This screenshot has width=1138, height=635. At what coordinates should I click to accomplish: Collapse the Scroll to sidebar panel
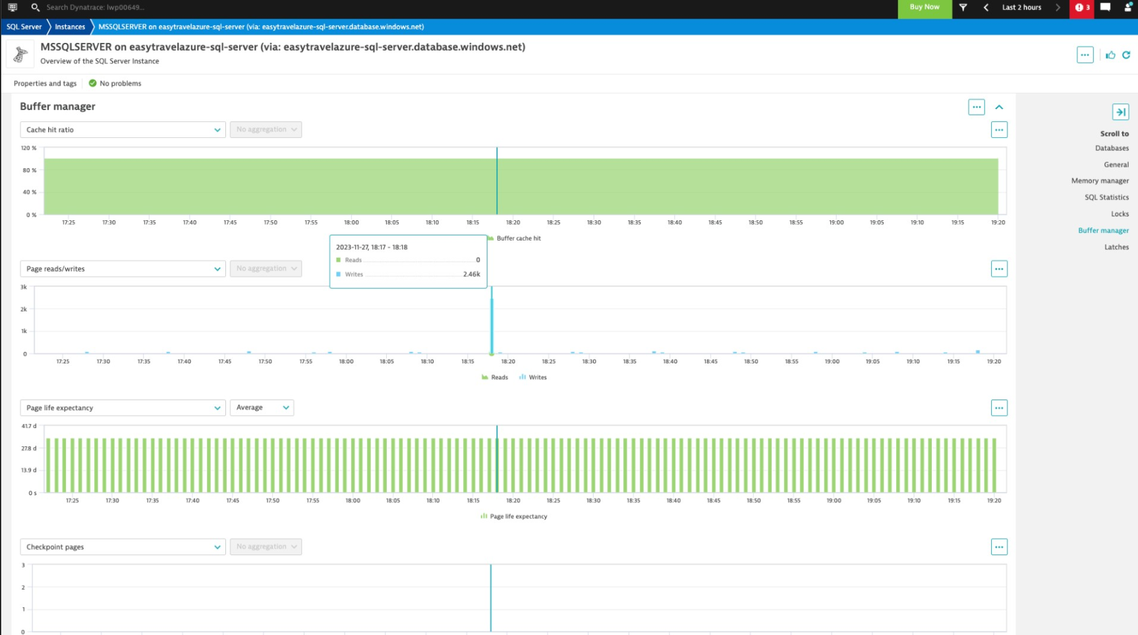point(1120,112)
